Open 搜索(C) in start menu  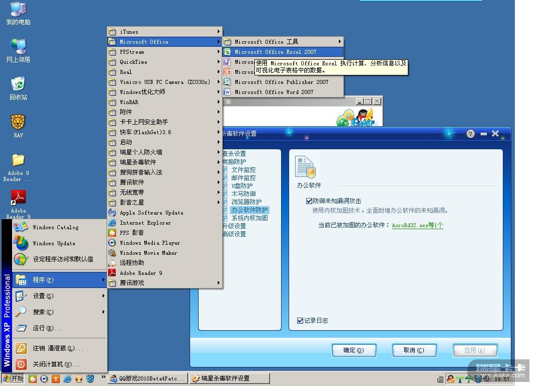[59, 312]
